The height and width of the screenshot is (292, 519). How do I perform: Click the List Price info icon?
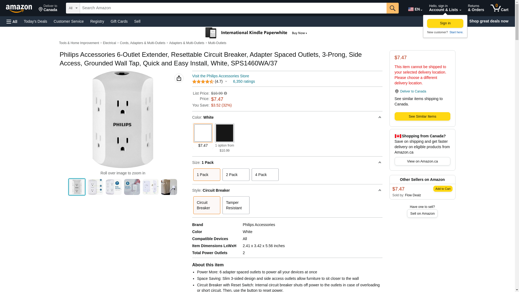(225, 93)
